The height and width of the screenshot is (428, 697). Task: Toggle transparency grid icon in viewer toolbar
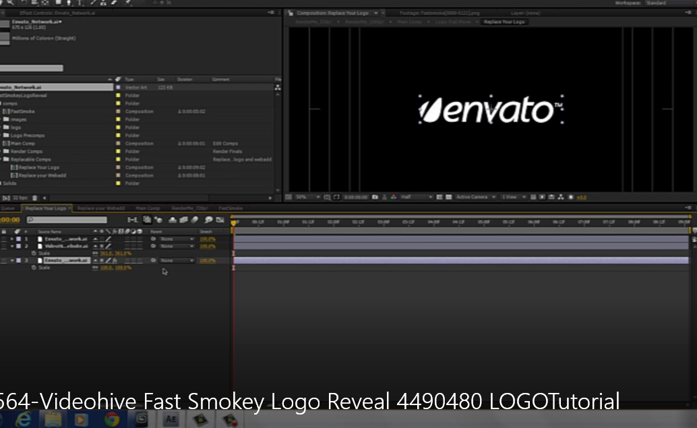pos(449,197)
